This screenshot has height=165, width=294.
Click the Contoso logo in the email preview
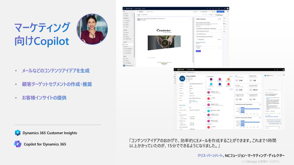(164, 30)
